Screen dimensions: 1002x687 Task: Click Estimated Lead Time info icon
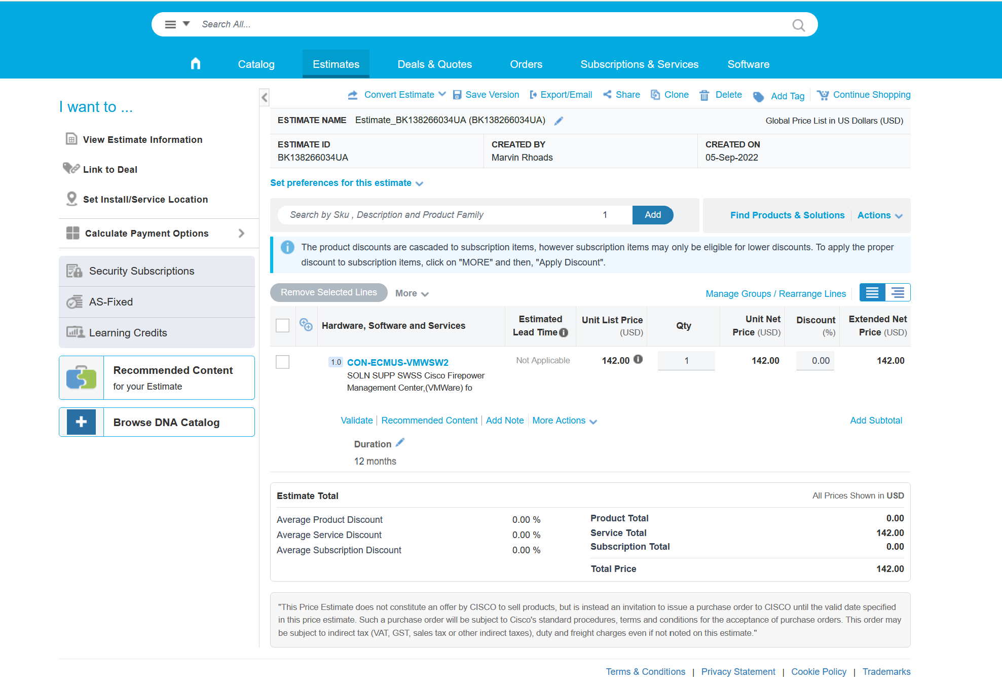point(564,332)
